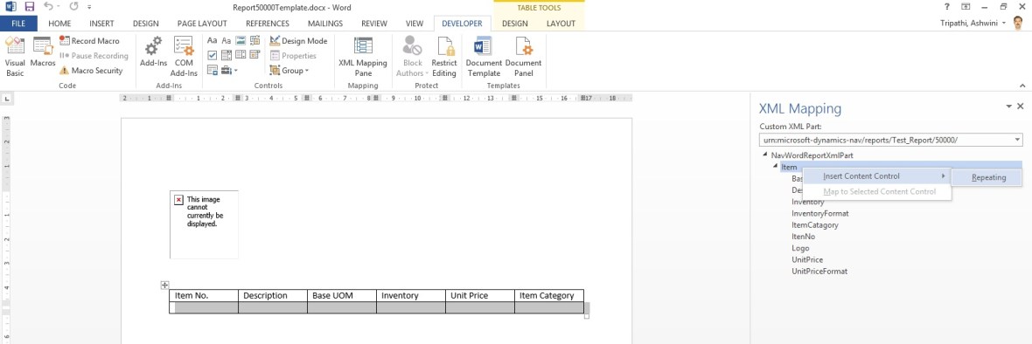Select the Inventory XML node
Image resolution: width=1032 pixels, height=344 pixels.
[x=807, y=203]
